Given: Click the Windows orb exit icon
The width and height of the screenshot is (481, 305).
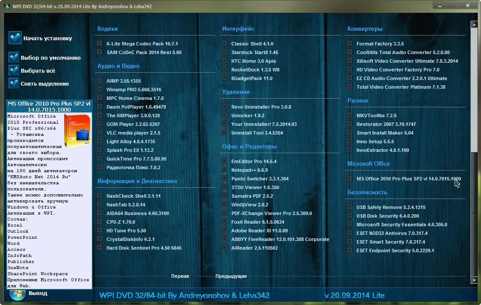Looking at the screenshot, I should 17,294.
